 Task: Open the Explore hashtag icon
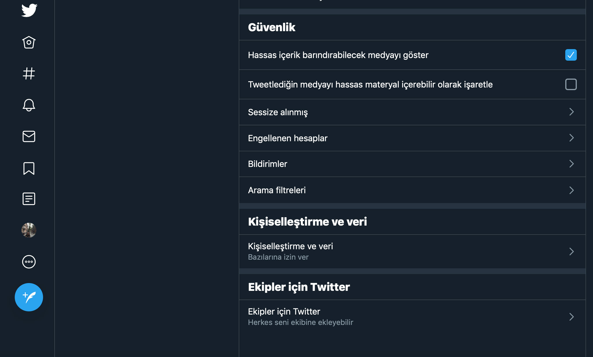click(x=29, y=73)
